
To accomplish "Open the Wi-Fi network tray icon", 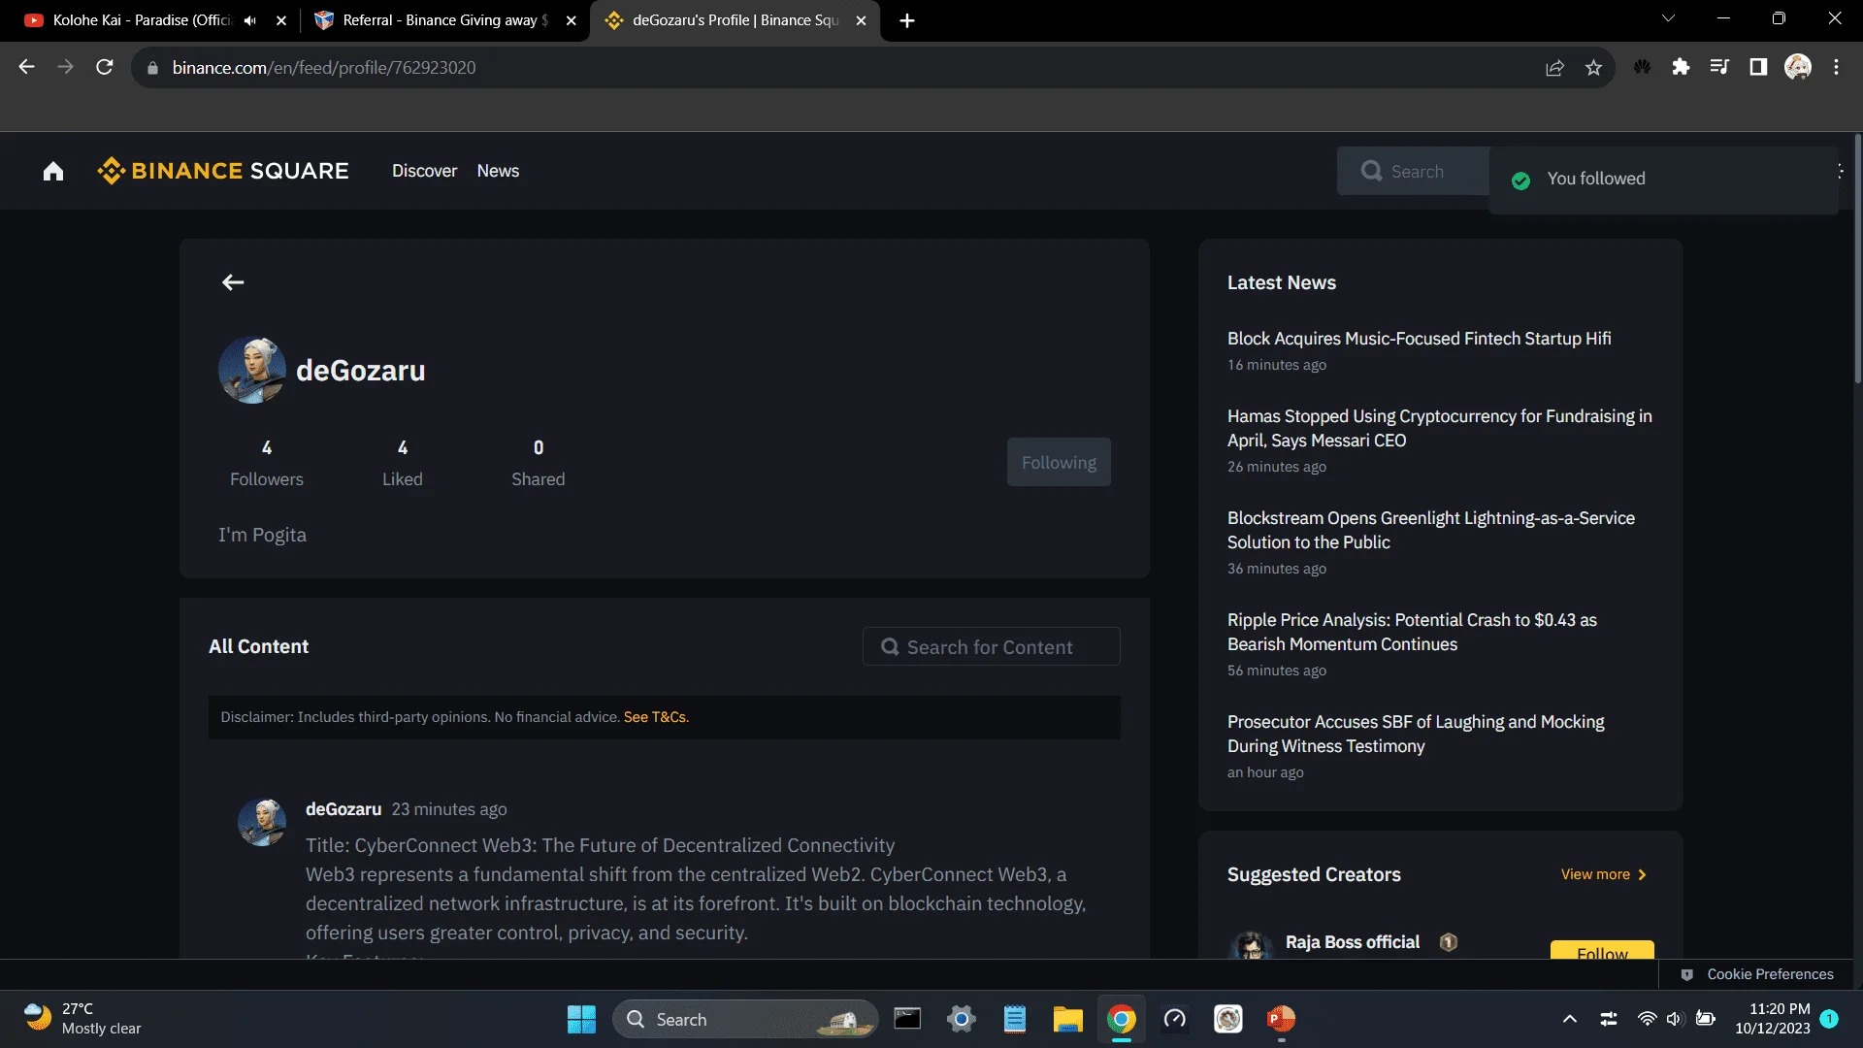I will (1647, 1019).
